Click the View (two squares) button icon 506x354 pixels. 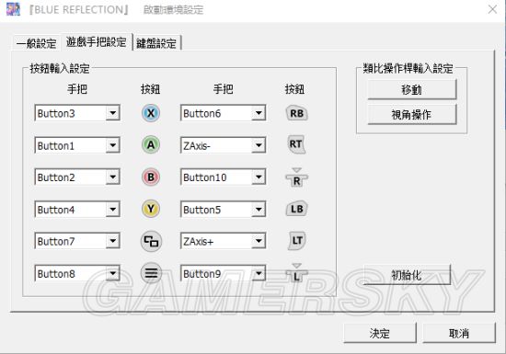pyautogui.click(x=151, y=241)
